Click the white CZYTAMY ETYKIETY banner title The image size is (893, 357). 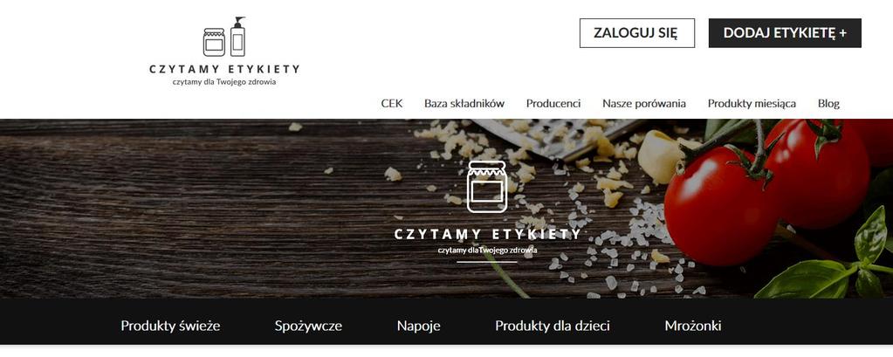(487, 235)
